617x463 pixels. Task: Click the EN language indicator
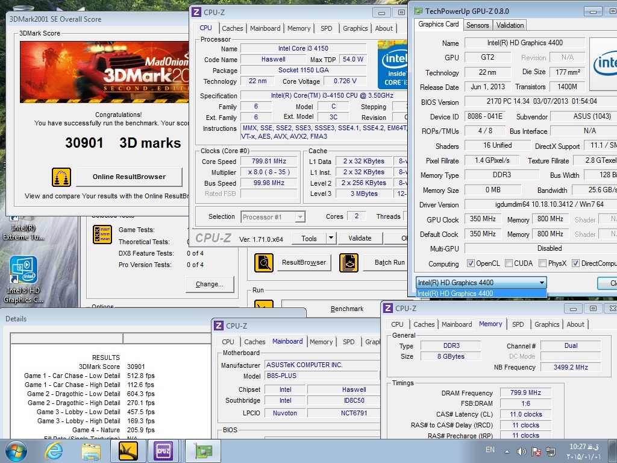tap(490, 450)
